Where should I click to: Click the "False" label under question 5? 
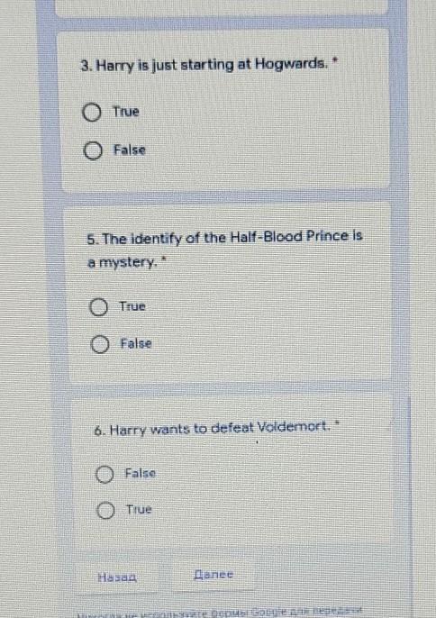coord(136,343)
